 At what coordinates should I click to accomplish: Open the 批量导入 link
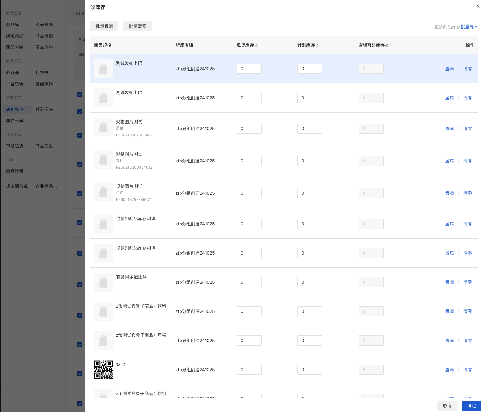[469, 27]
